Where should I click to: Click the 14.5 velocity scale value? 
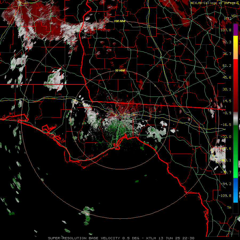(x=227, y=101)
